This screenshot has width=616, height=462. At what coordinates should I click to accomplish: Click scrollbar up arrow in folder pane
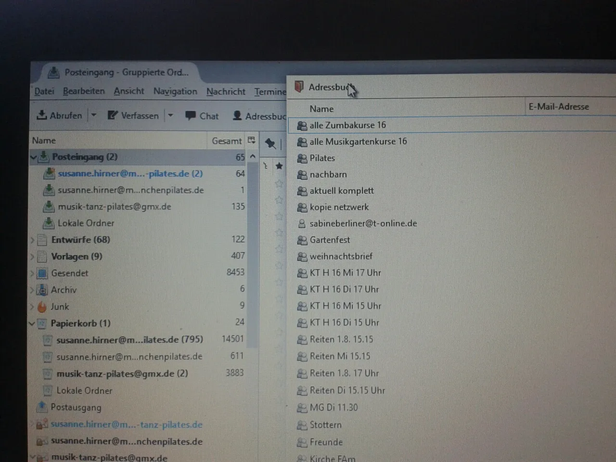pyautogui.click(x=253, y=156)
